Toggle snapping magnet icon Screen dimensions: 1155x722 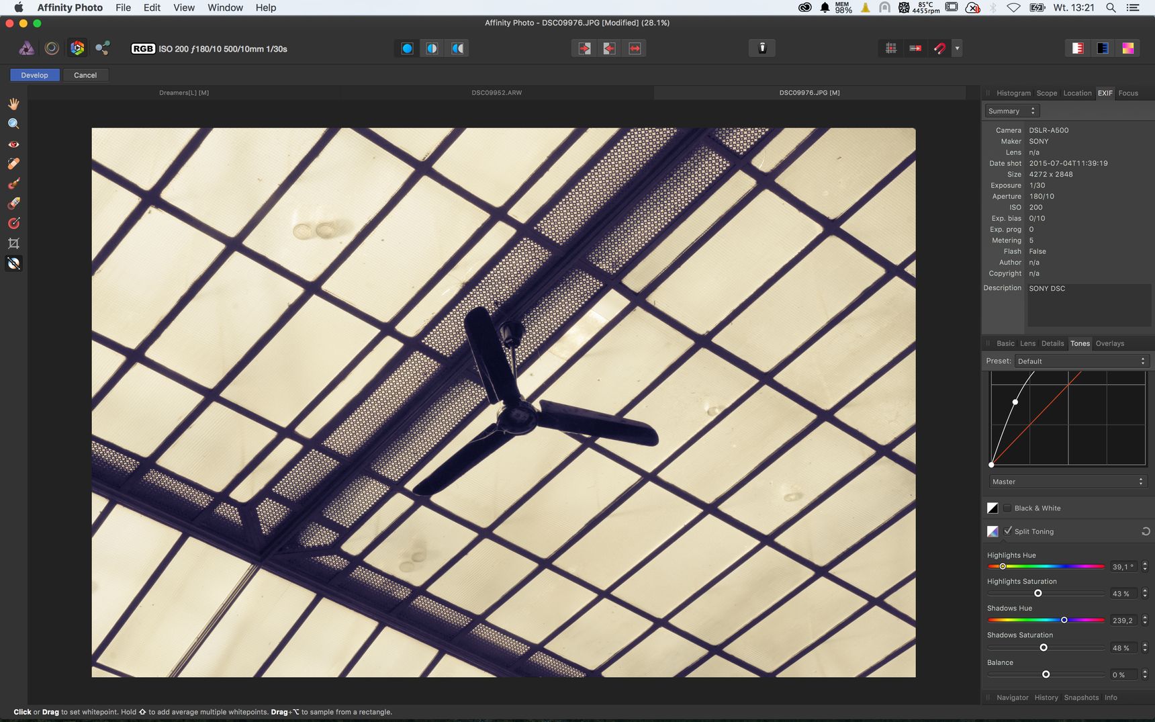click(939, 48)
